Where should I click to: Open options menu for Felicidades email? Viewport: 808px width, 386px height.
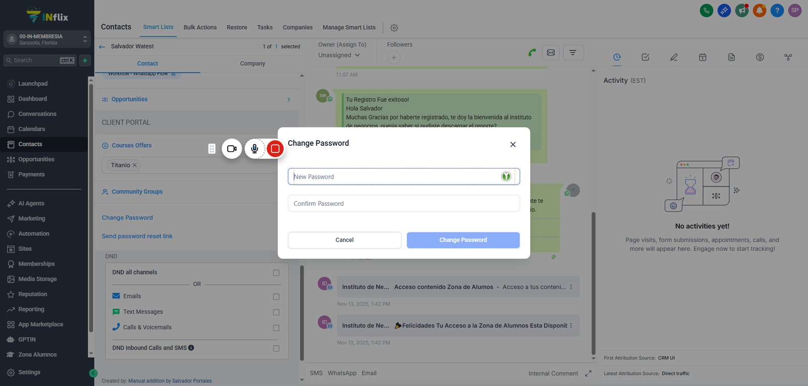(571, 325)
